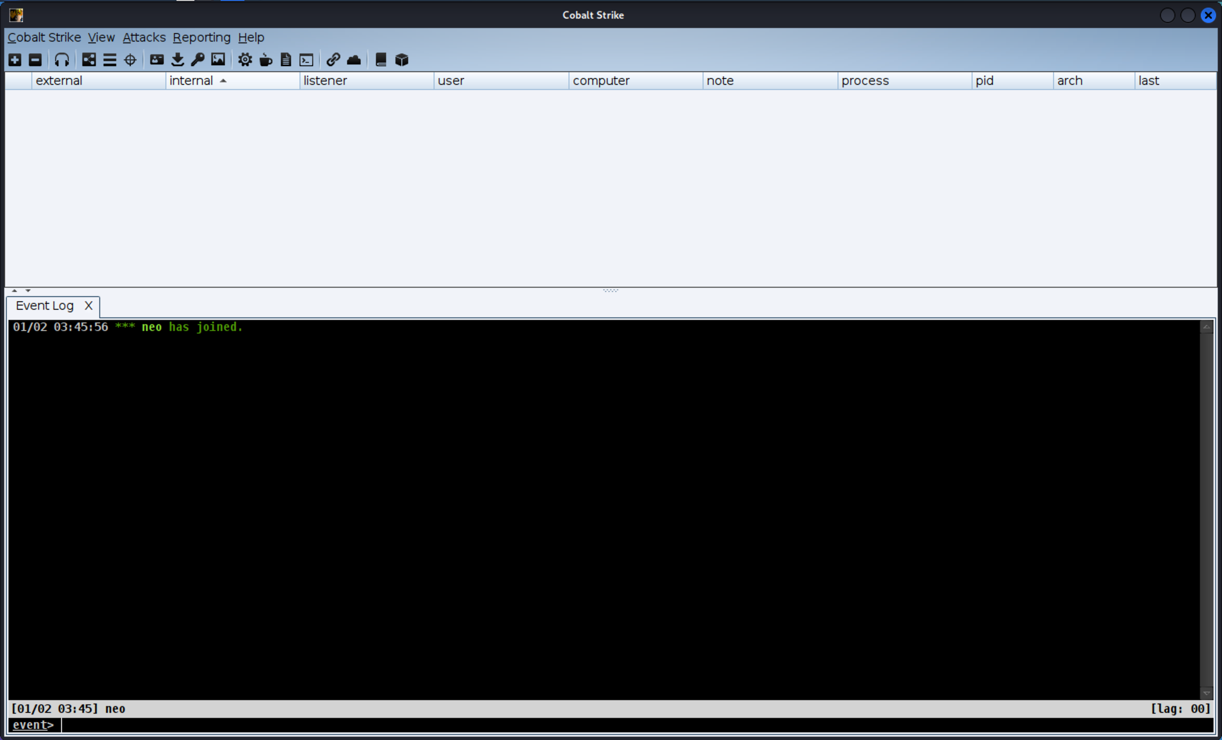Connect to a new team server
1222x740 pixels.
click(15, 60)
